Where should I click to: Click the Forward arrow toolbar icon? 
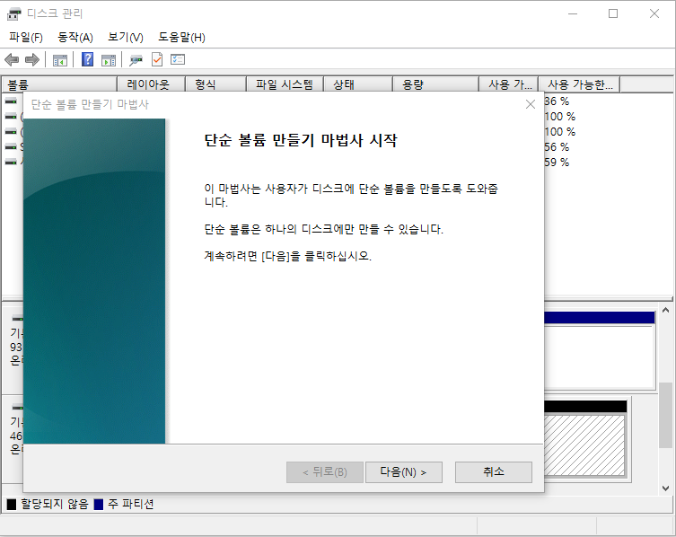click(x=32, y=59)
